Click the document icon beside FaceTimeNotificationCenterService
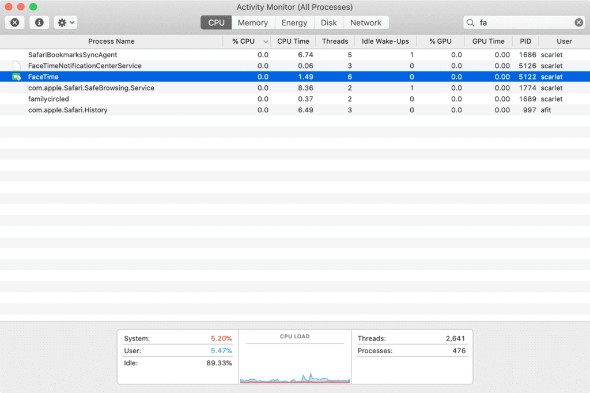The width and height of the screenshot is (590, 393). pyautogui.click(x=16, y=66)
